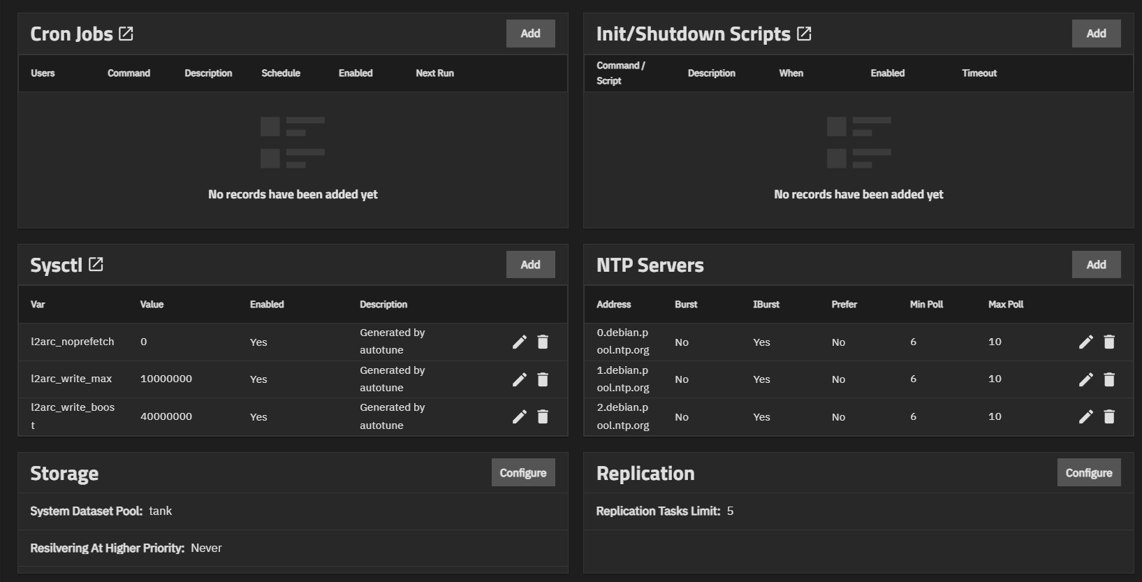The height and width of the screenshot is (582, 1142).
Task: Delete the l2arc_write_max sysctl variable
Action: [543, 379]
